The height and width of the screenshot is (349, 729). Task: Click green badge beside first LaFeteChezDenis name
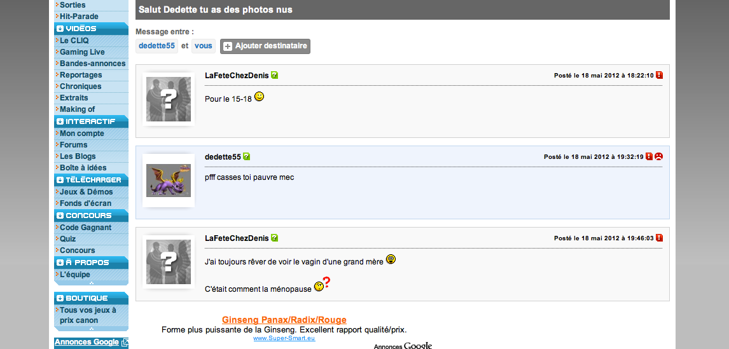tap(274, 75)
